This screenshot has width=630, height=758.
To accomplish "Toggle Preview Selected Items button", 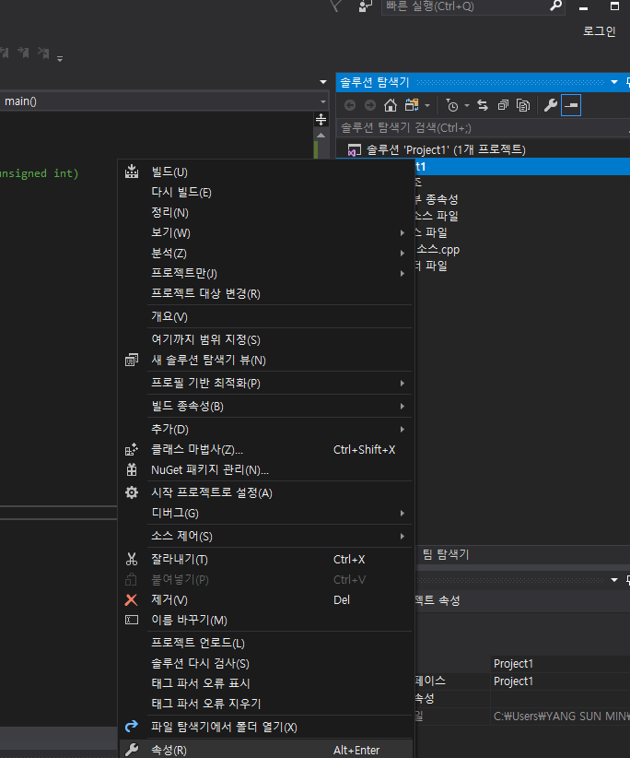I will (571, 105).
